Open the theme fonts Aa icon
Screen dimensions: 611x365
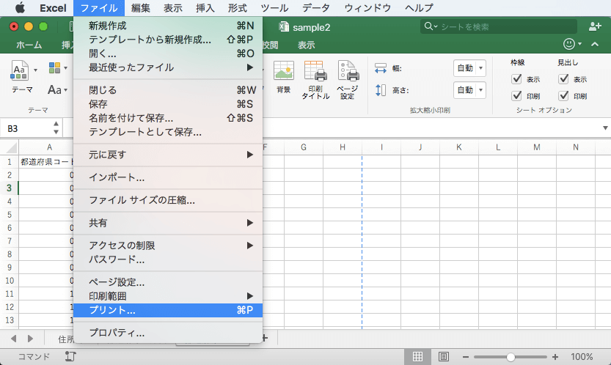click(x=54, y=90)
